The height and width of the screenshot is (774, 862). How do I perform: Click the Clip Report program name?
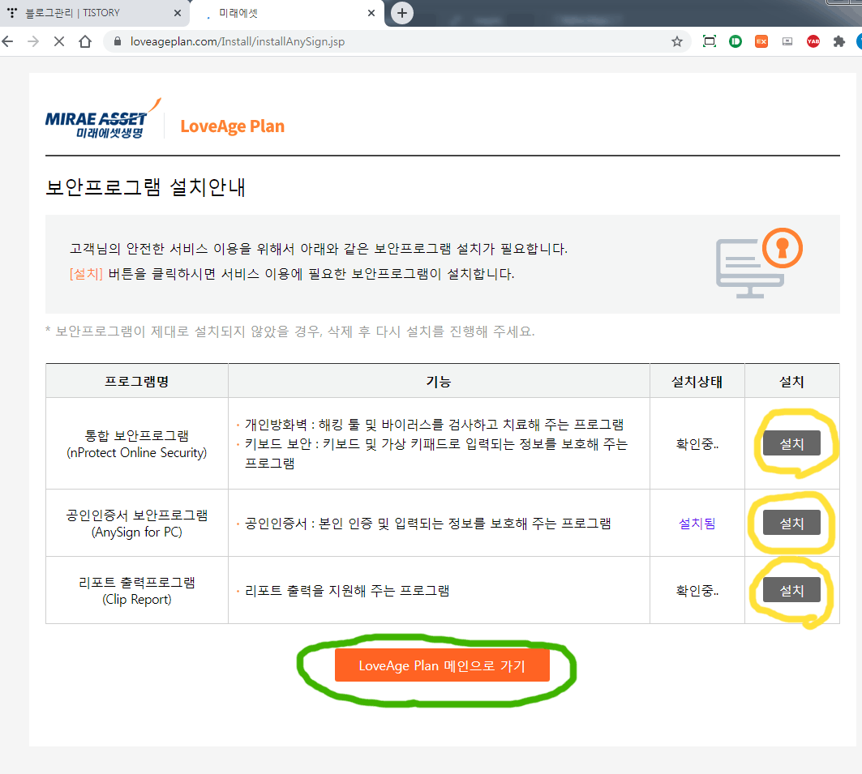[137, 591]
